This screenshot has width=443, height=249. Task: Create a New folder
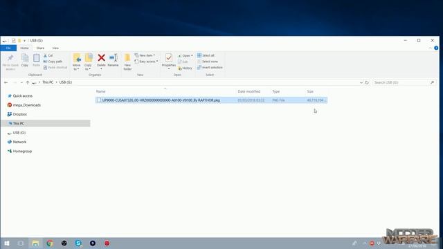pos(127,62)
